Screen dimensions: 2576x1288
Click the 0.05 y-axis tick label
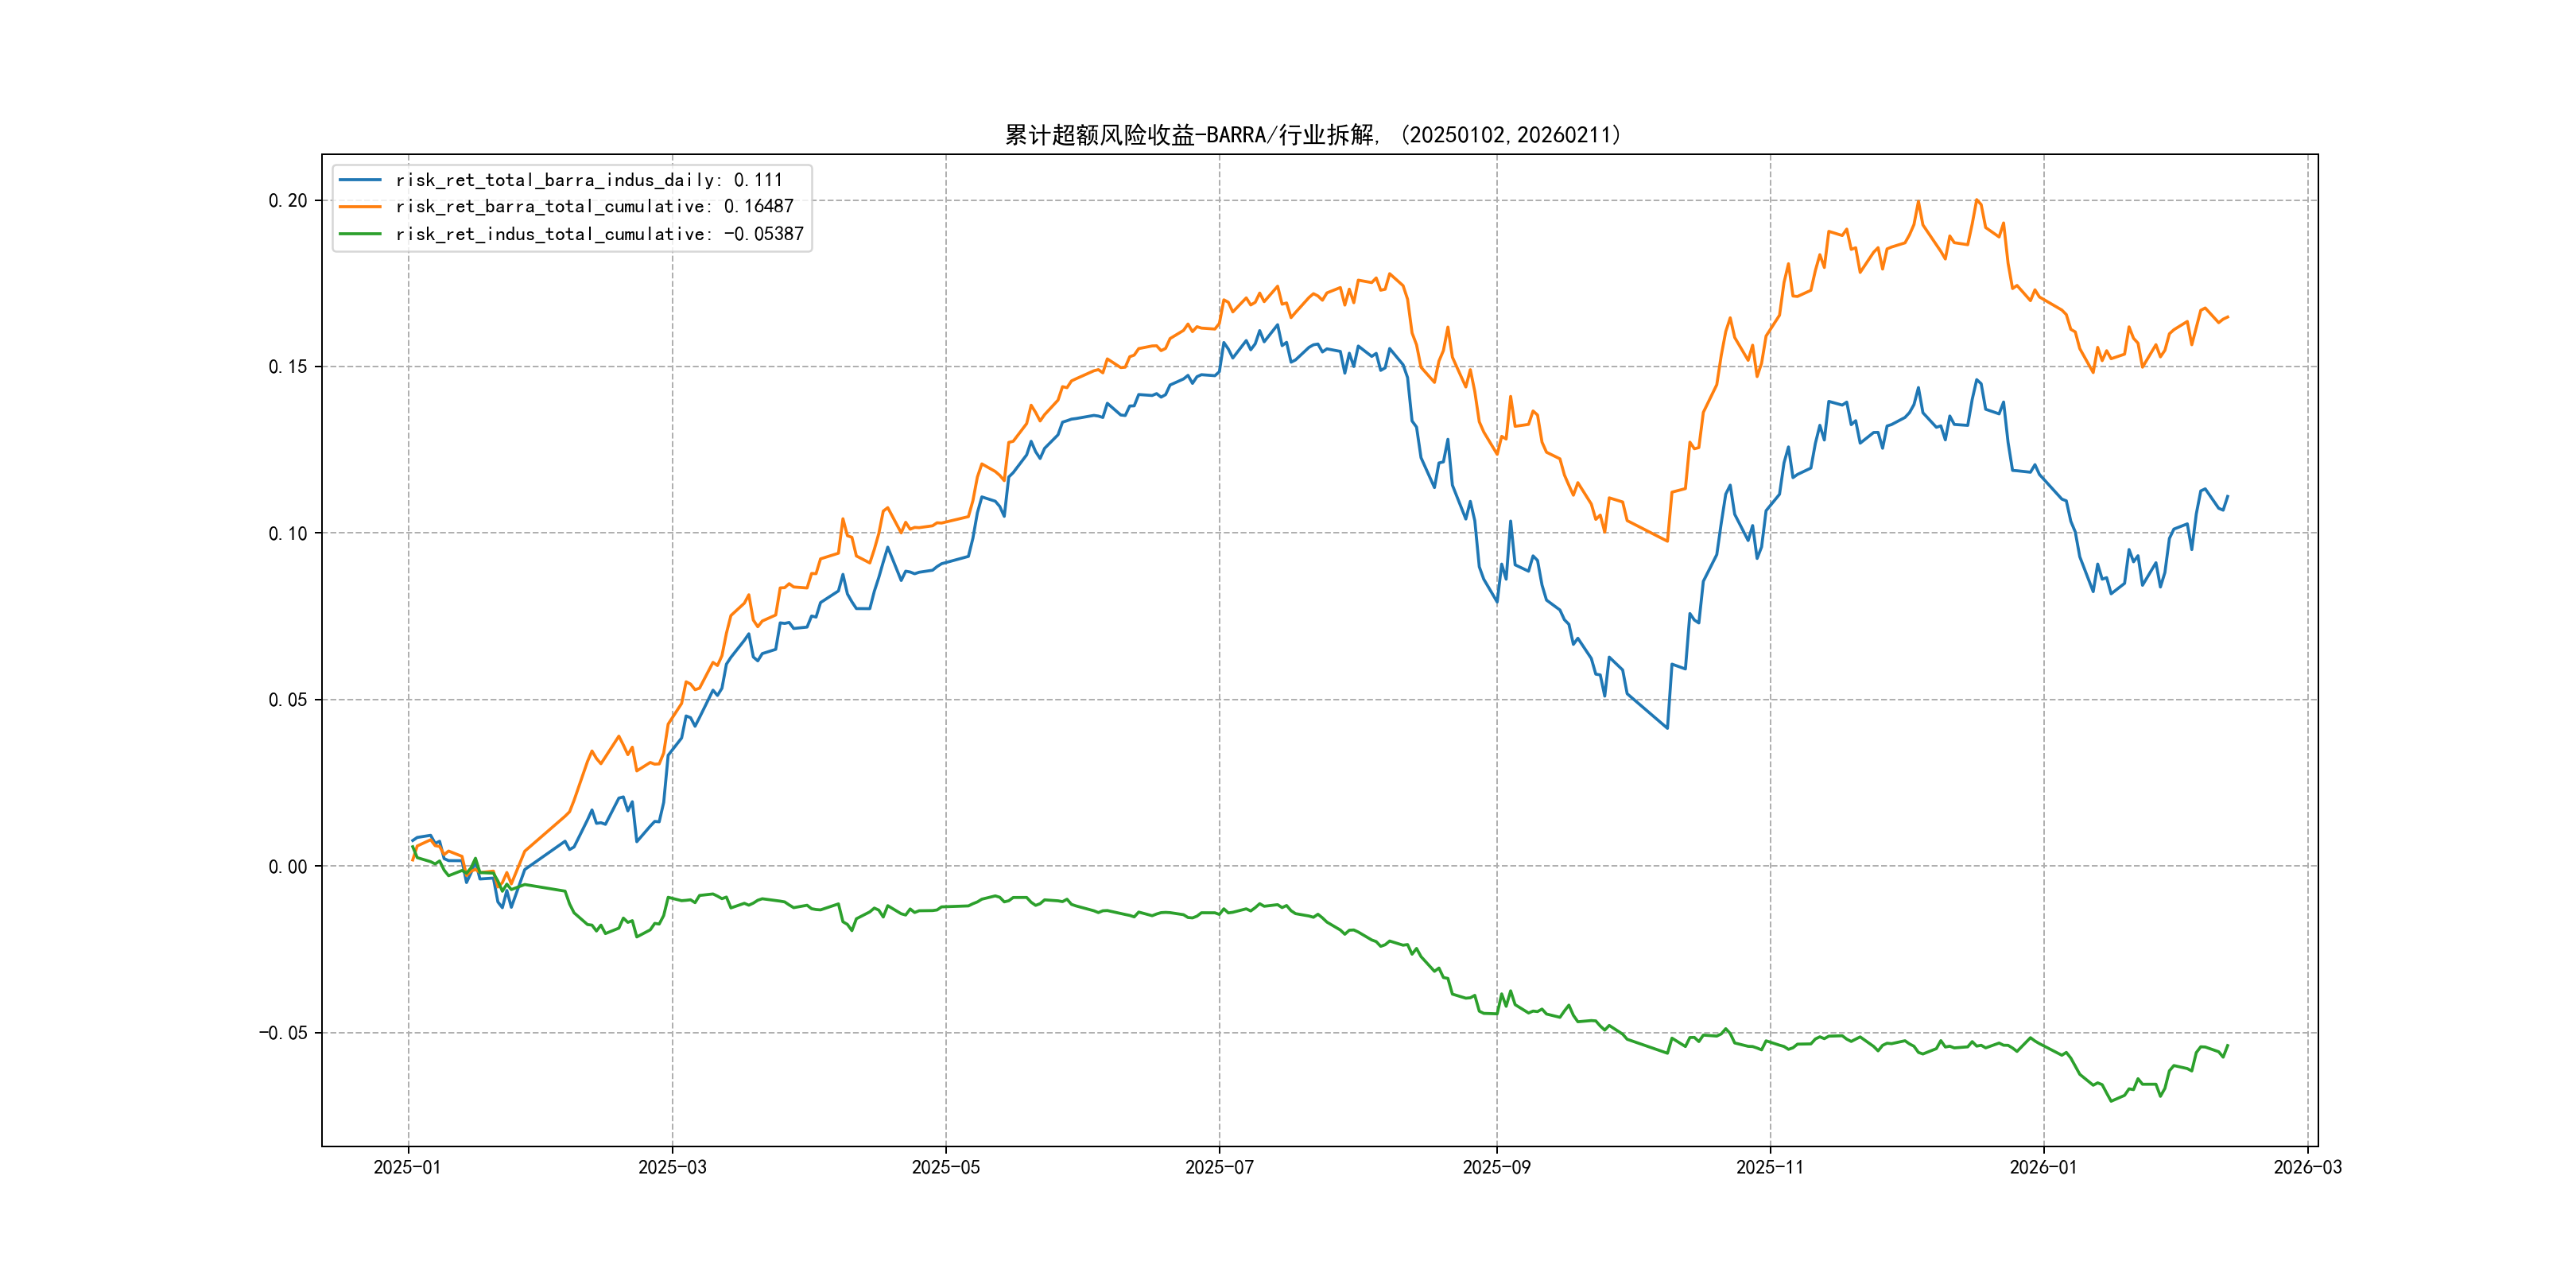[288, 700]
